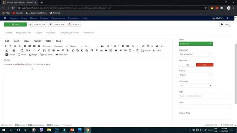Expand the Status Published dropdown
237x133 pixels.
pos(196,44)
